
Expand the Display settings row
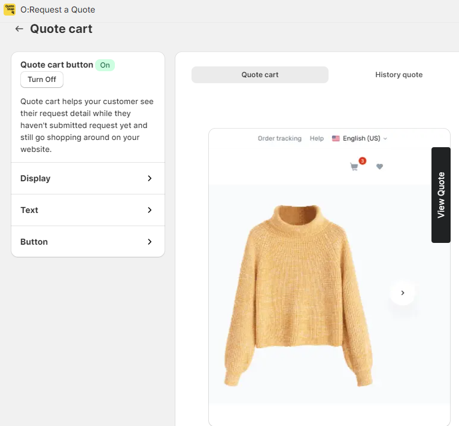point(88,178)
